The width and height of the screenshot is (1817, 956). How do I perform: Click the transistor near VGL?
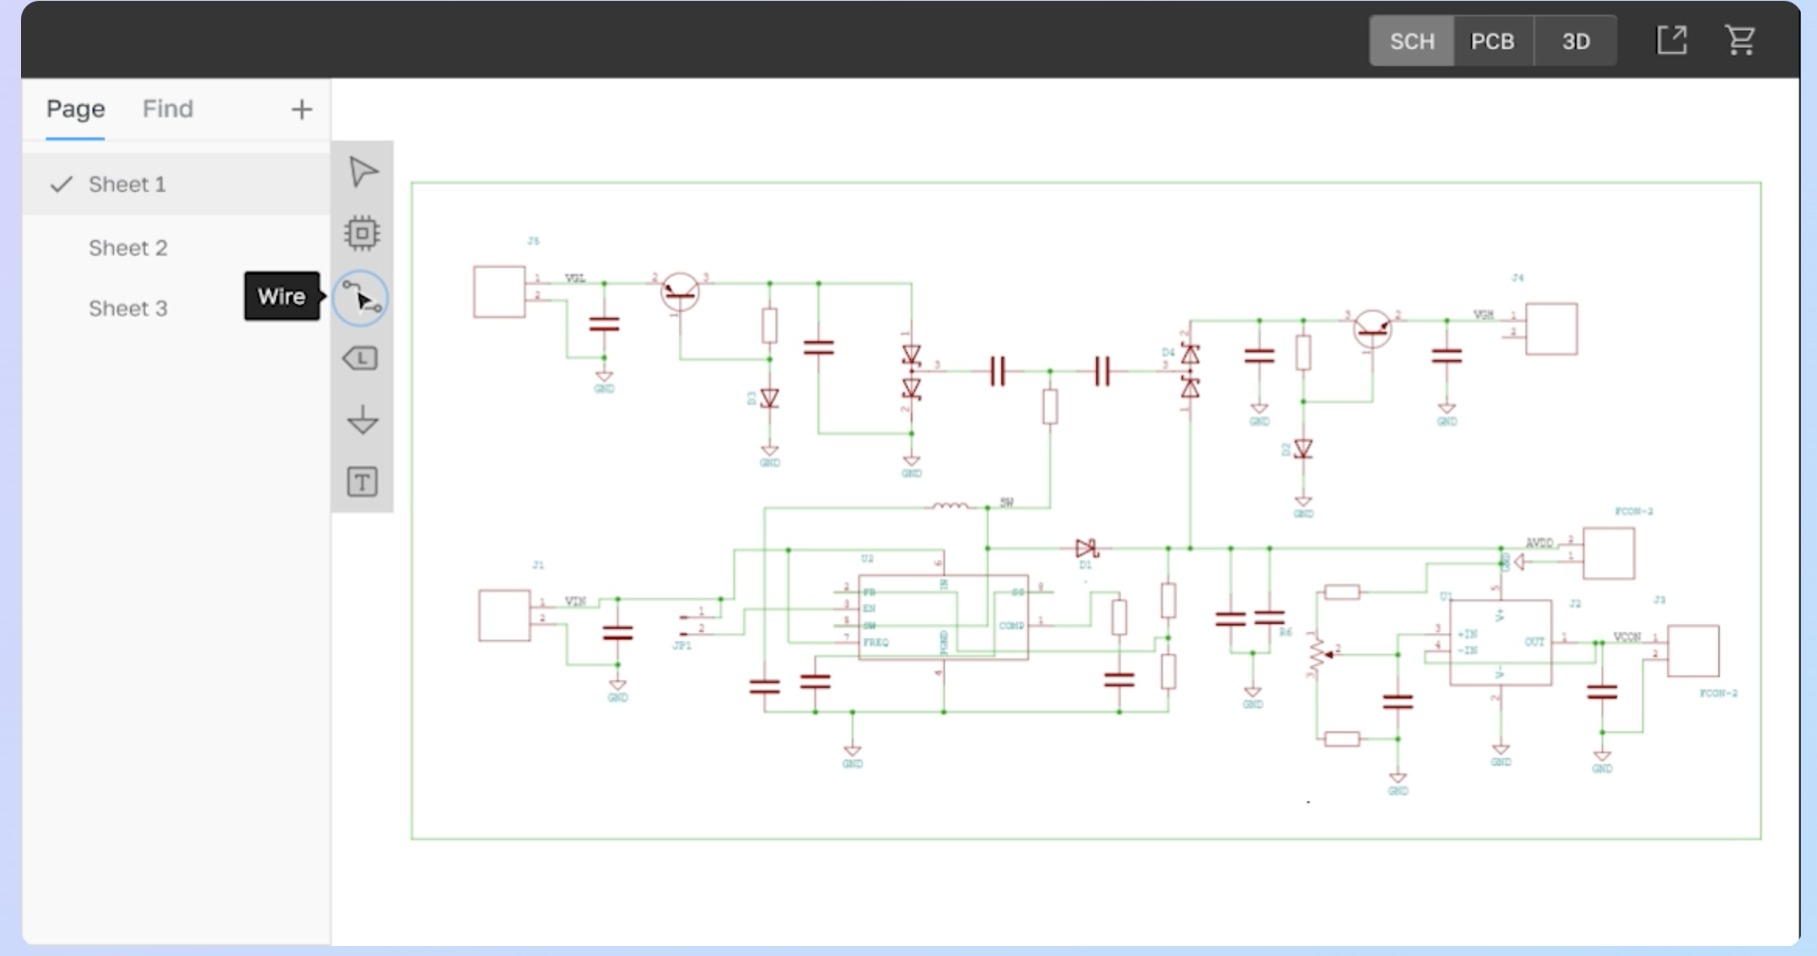tap(680, 292)
